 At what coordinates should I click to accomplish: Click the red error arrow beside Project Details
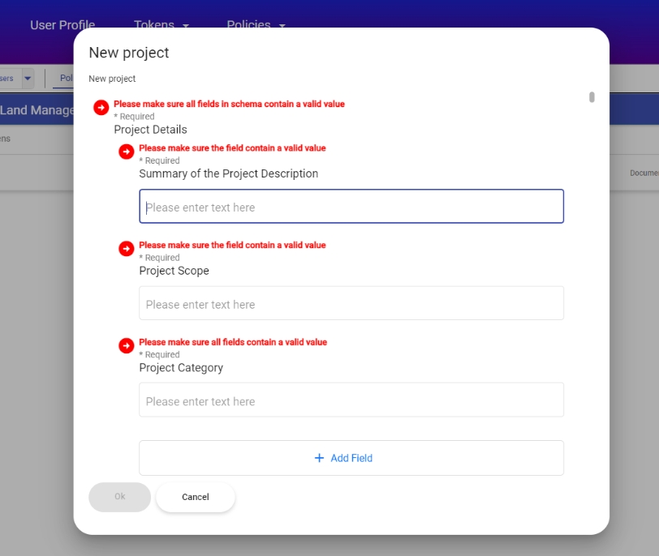pos(101,108)
